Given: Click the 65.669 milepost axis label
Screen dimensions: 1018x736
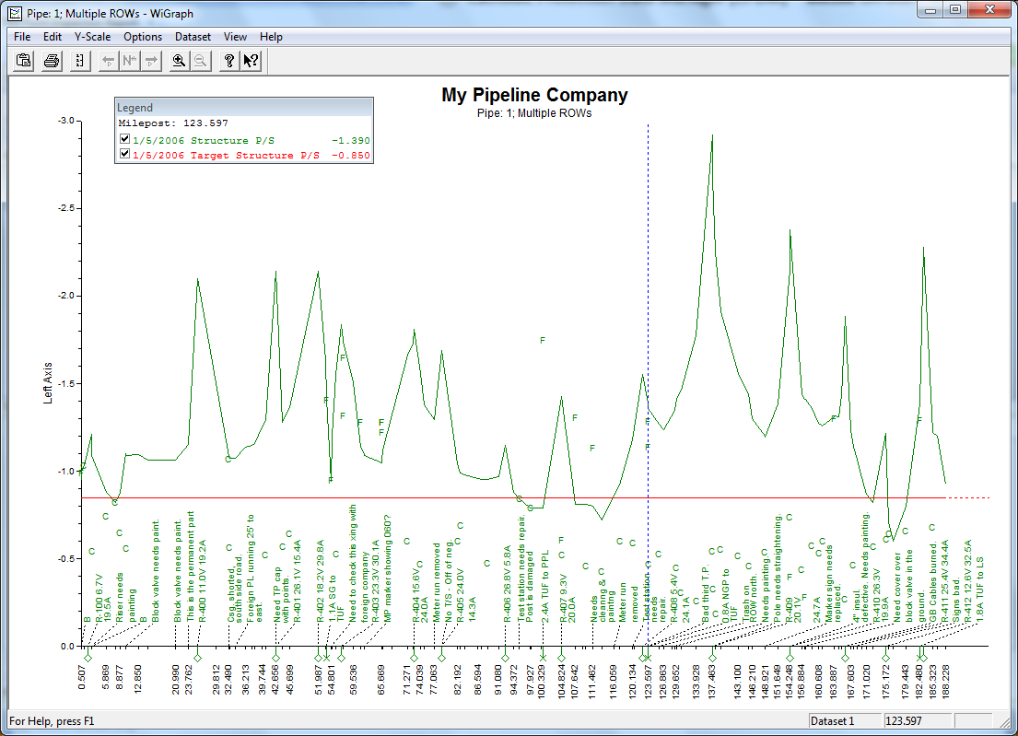Looking at the screenshot, I should [x=381, y=680].
